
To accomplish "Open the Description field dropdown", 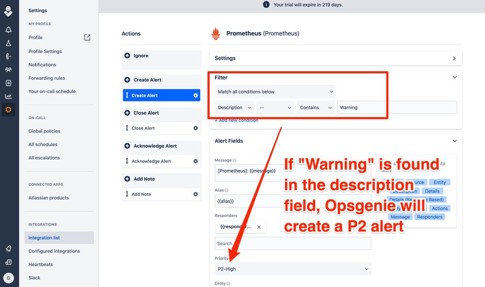I will click(x=234, y=108).
